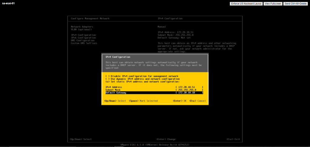Open Network Adapters in the left menu
The height and width of the screenshot is (147, 310).
pos(82,27)
